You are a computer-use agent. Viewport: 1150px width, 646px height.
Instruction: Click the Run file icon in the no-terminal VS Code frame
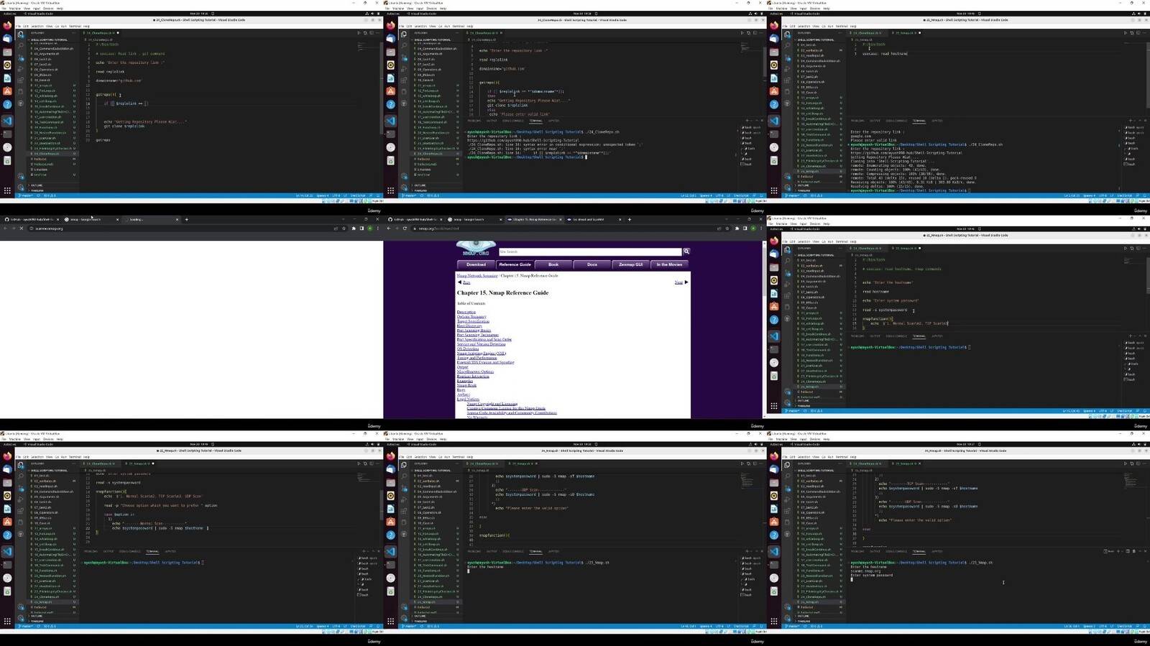tap(359, 33)
